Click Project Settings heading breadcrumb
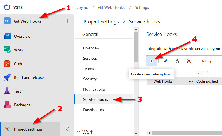222x136 pixels. [x=101, y=22]
